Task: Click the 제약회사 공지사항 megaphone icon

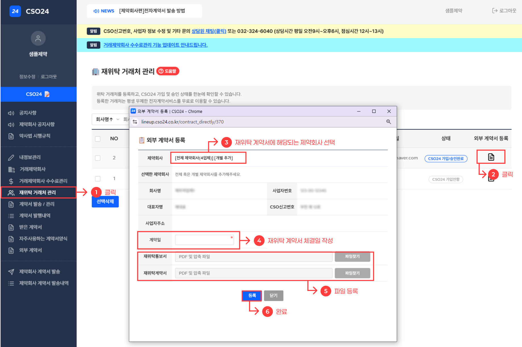Action: [11, 125]
